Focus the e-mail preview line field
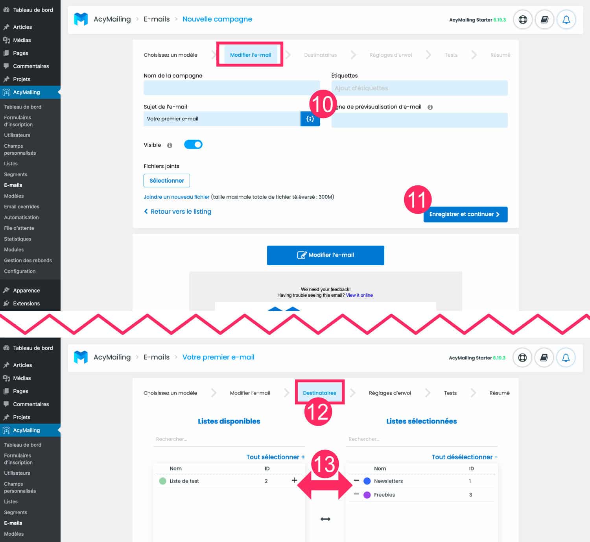Image resolution: width=590 pixels, height=542 pixels. (419, 120)
